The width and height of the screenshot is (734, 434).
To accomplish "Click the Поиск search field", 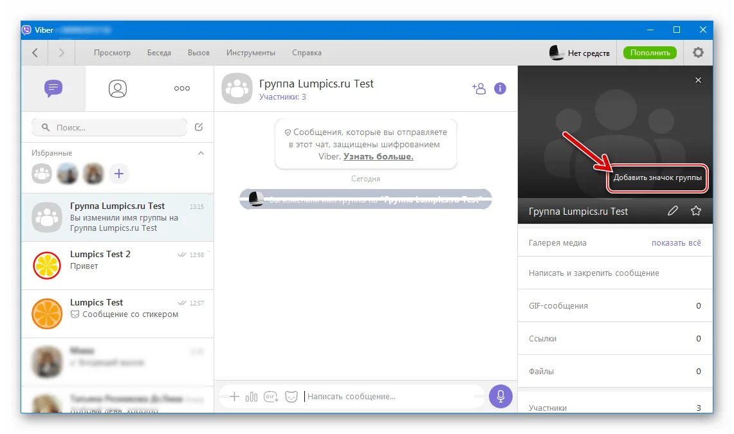I will pyautogui.click(x=109, y=127).
